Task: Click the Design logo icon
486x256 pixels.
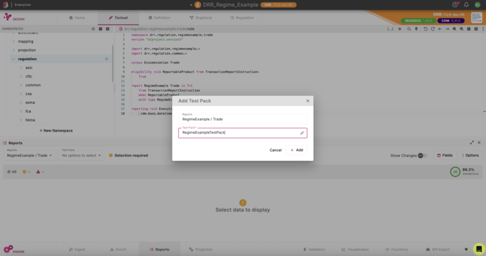Action: tap(7, 17)
